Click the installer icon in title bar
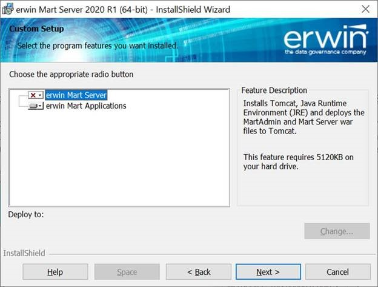378x287 pixels. [x=8, y=9]
